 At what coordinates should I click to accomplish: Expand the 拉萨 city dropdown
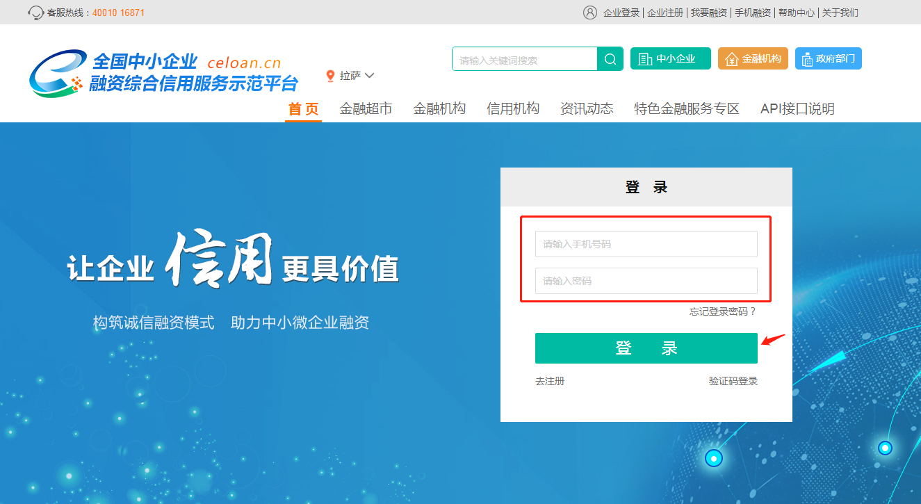pos(357,76)
